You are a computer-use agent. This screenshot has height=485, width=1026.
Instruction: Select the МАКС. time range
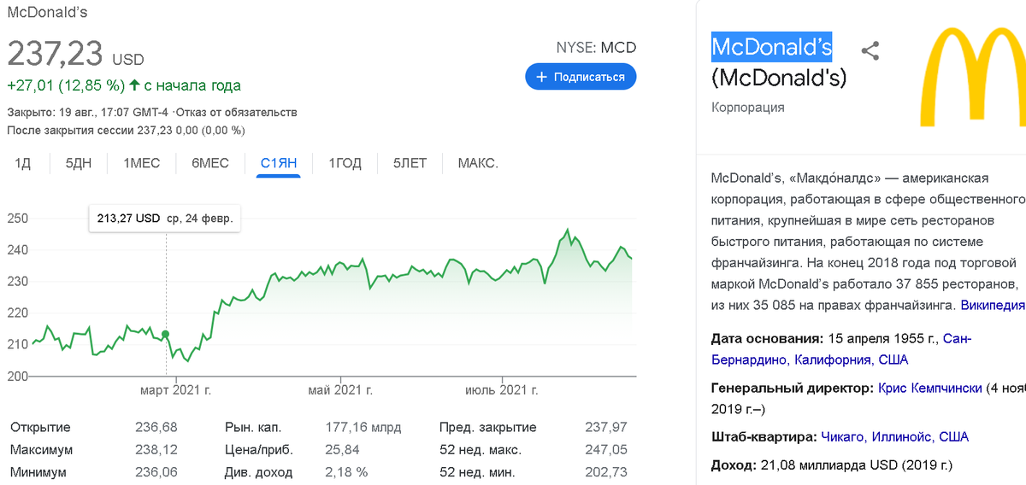point(478,163)
